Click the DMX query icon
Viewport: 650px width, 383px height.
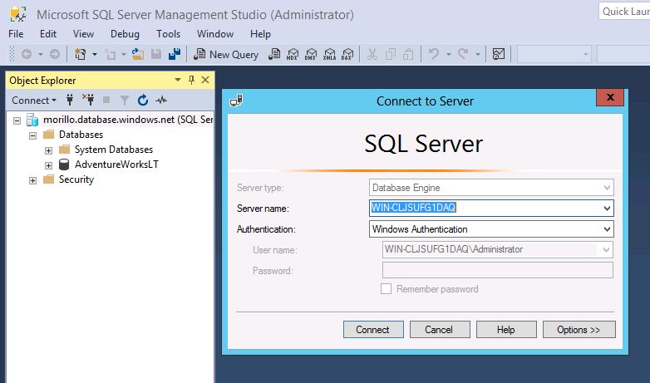pyautogui.click(x=311, y=54)
